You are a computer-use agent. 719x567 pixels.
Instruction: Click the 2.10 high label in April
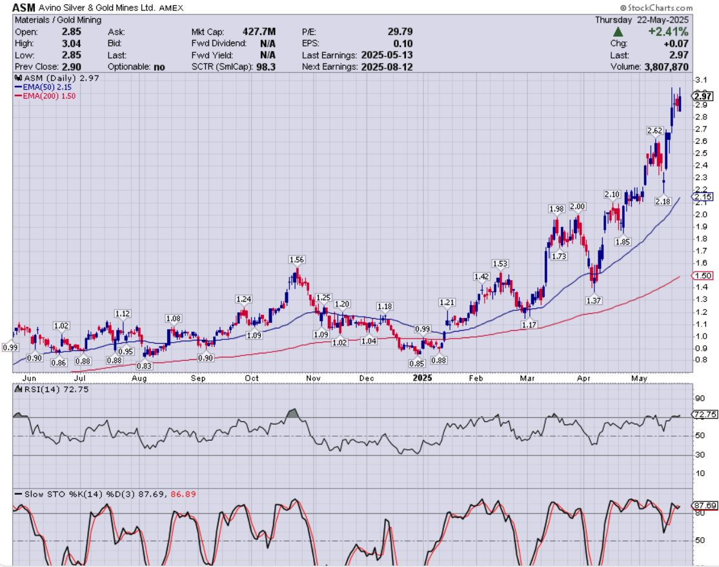[612, 194]
